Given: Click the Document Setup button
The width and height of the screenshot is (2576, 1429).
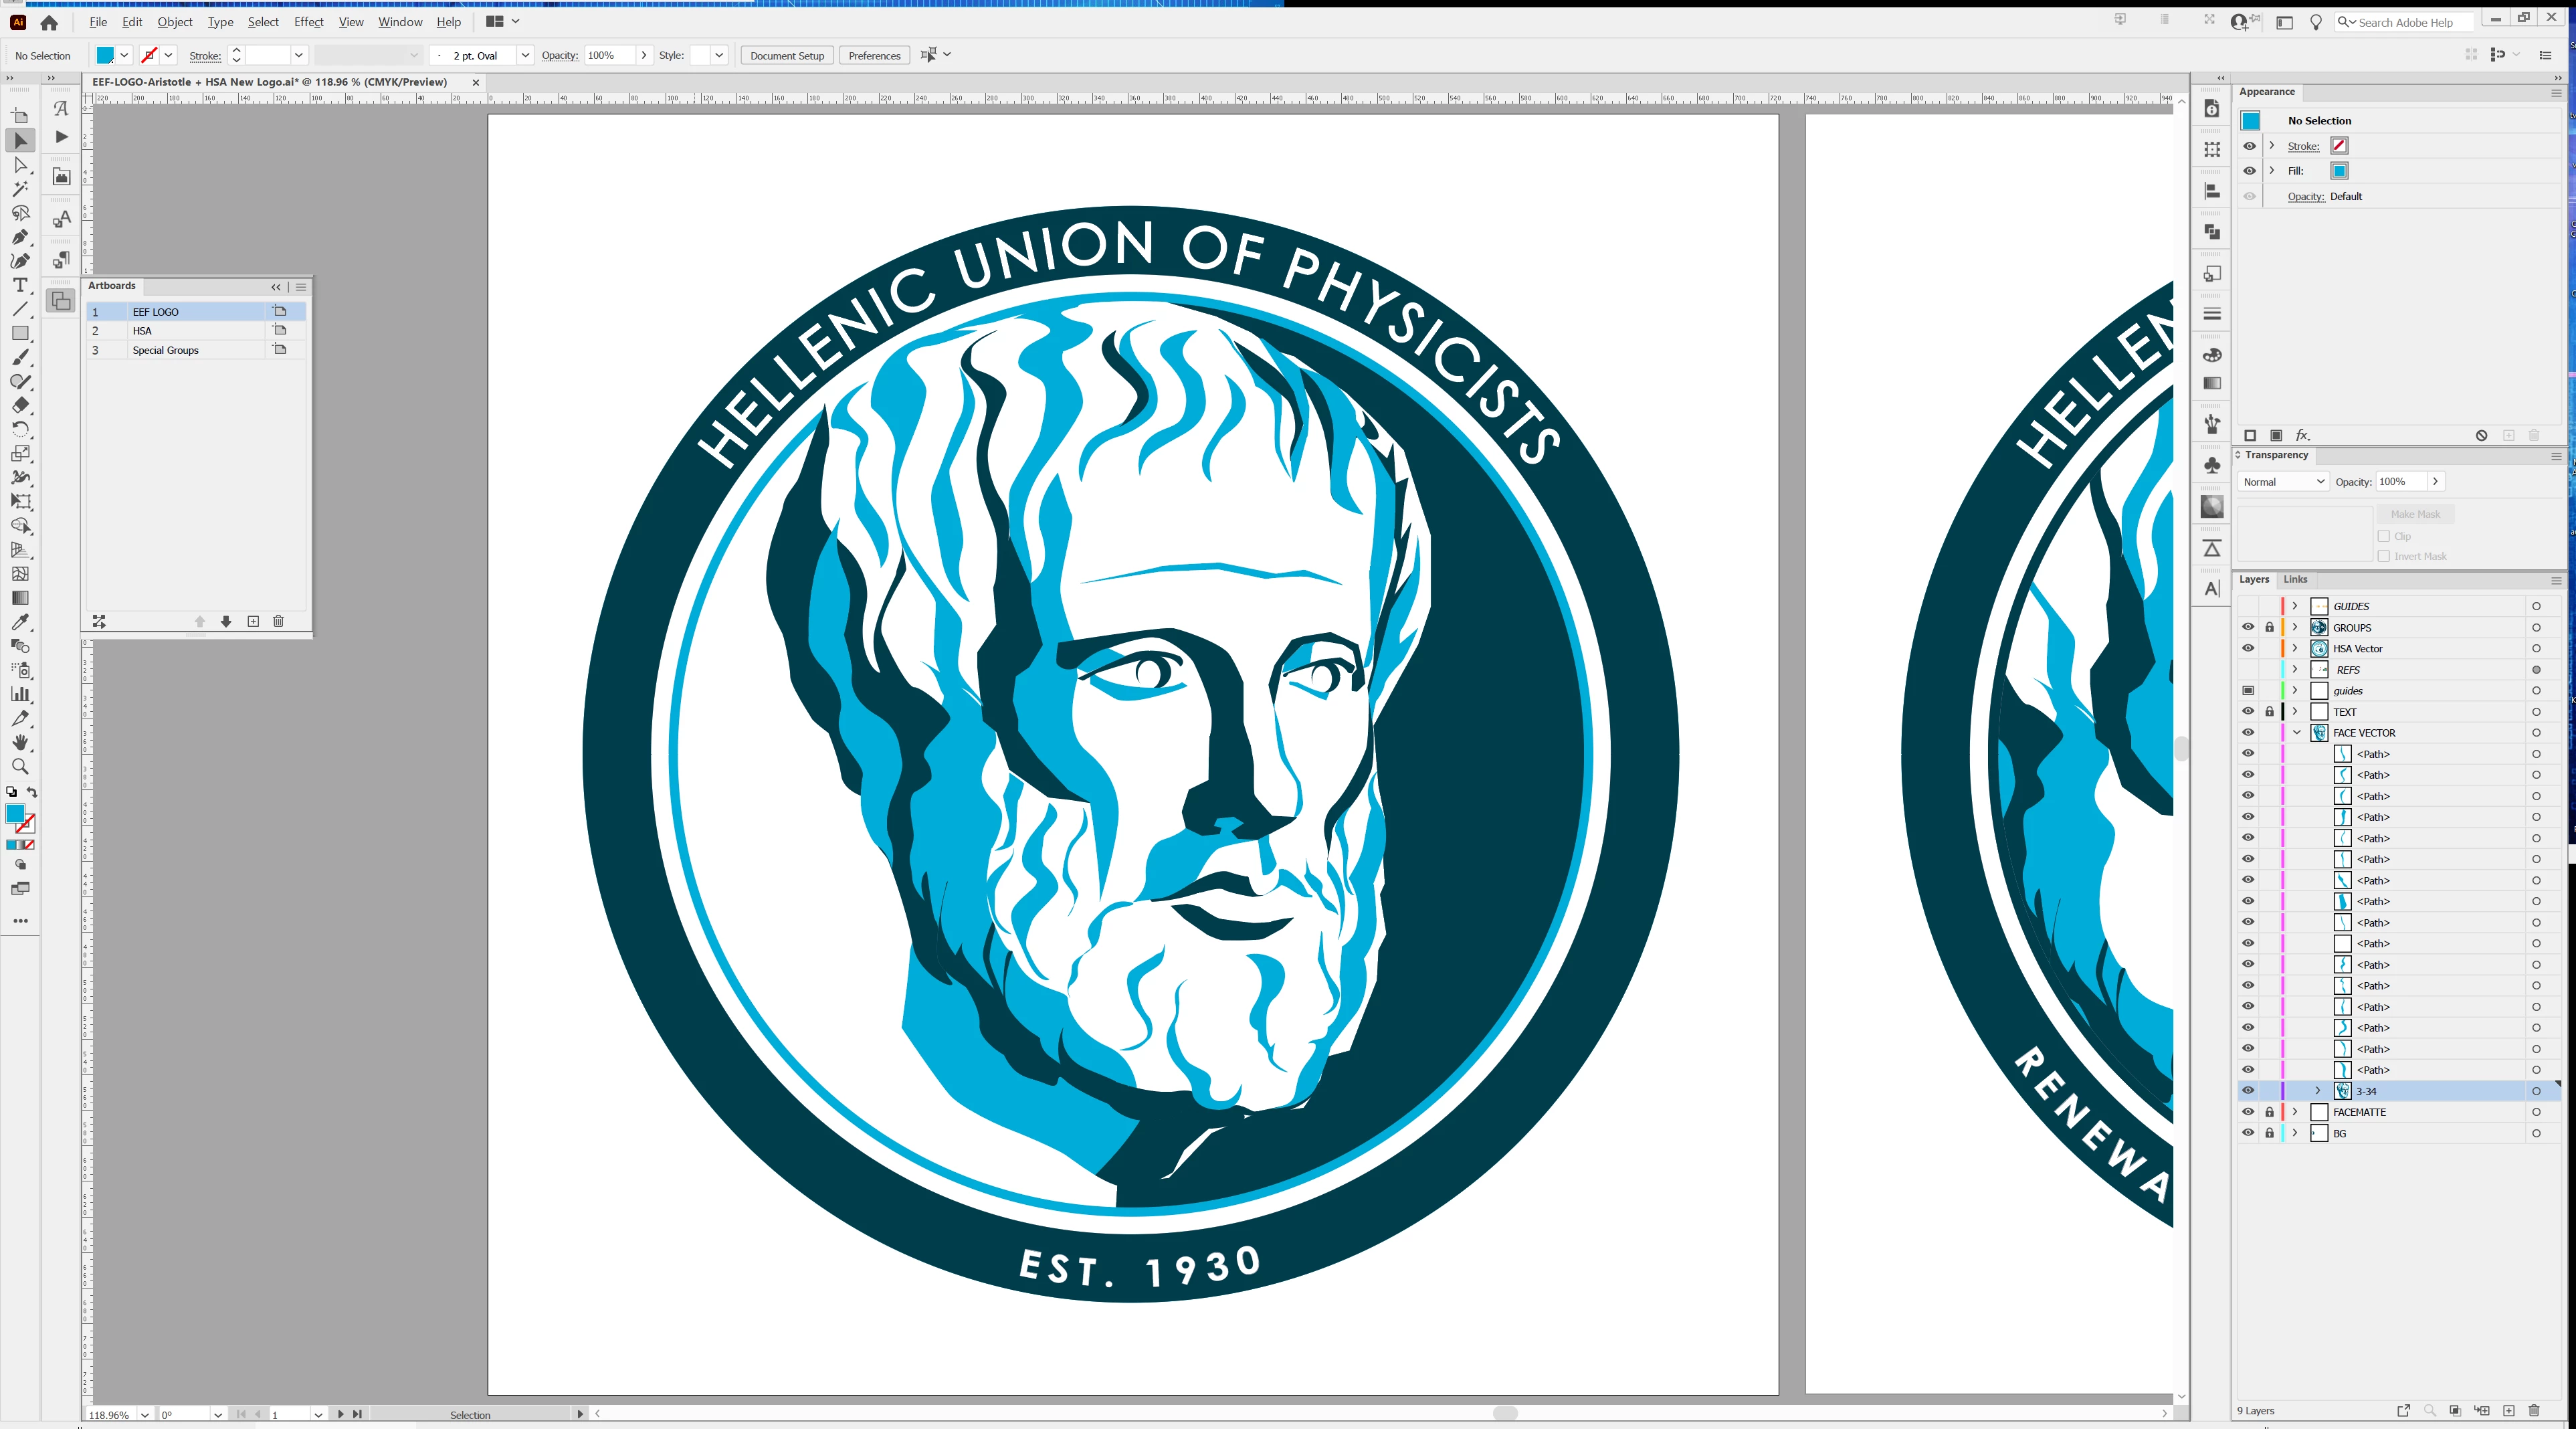Looking at the screenshot, I should [787, 56].
